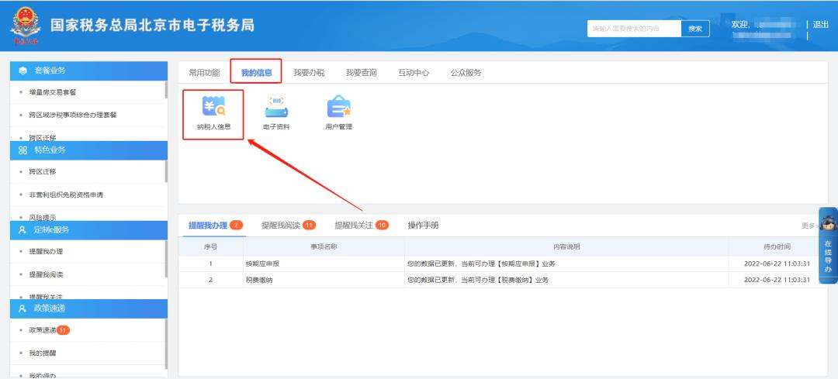Screen dimensions: 838x379
Task: Click the 定制e服务 section header icon
Action: (23, 230)
